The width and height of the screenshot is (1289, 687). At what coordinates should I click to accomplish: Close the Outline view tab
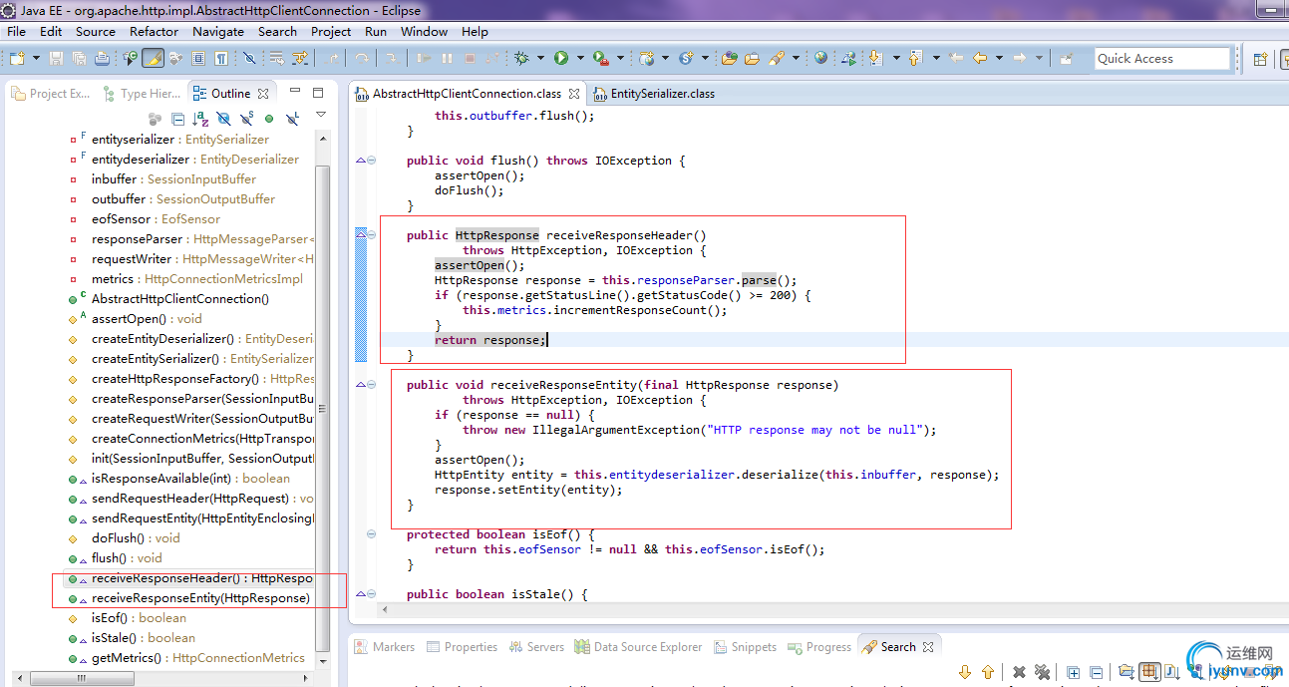pyautogui.click(x=263, y=93)
